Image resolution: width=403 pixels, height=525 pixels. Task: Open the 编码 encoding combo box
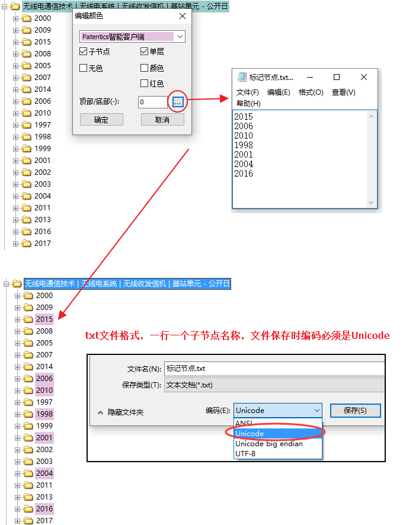[277, 410]
